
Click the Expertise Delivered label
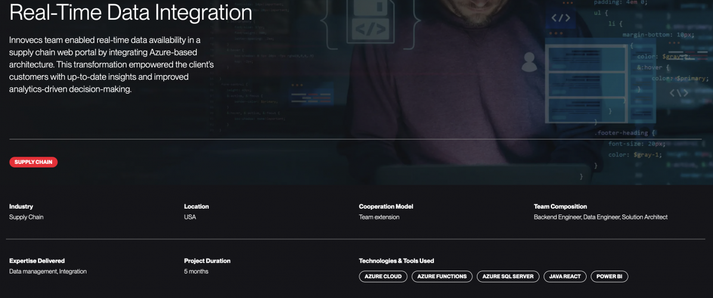38,261
